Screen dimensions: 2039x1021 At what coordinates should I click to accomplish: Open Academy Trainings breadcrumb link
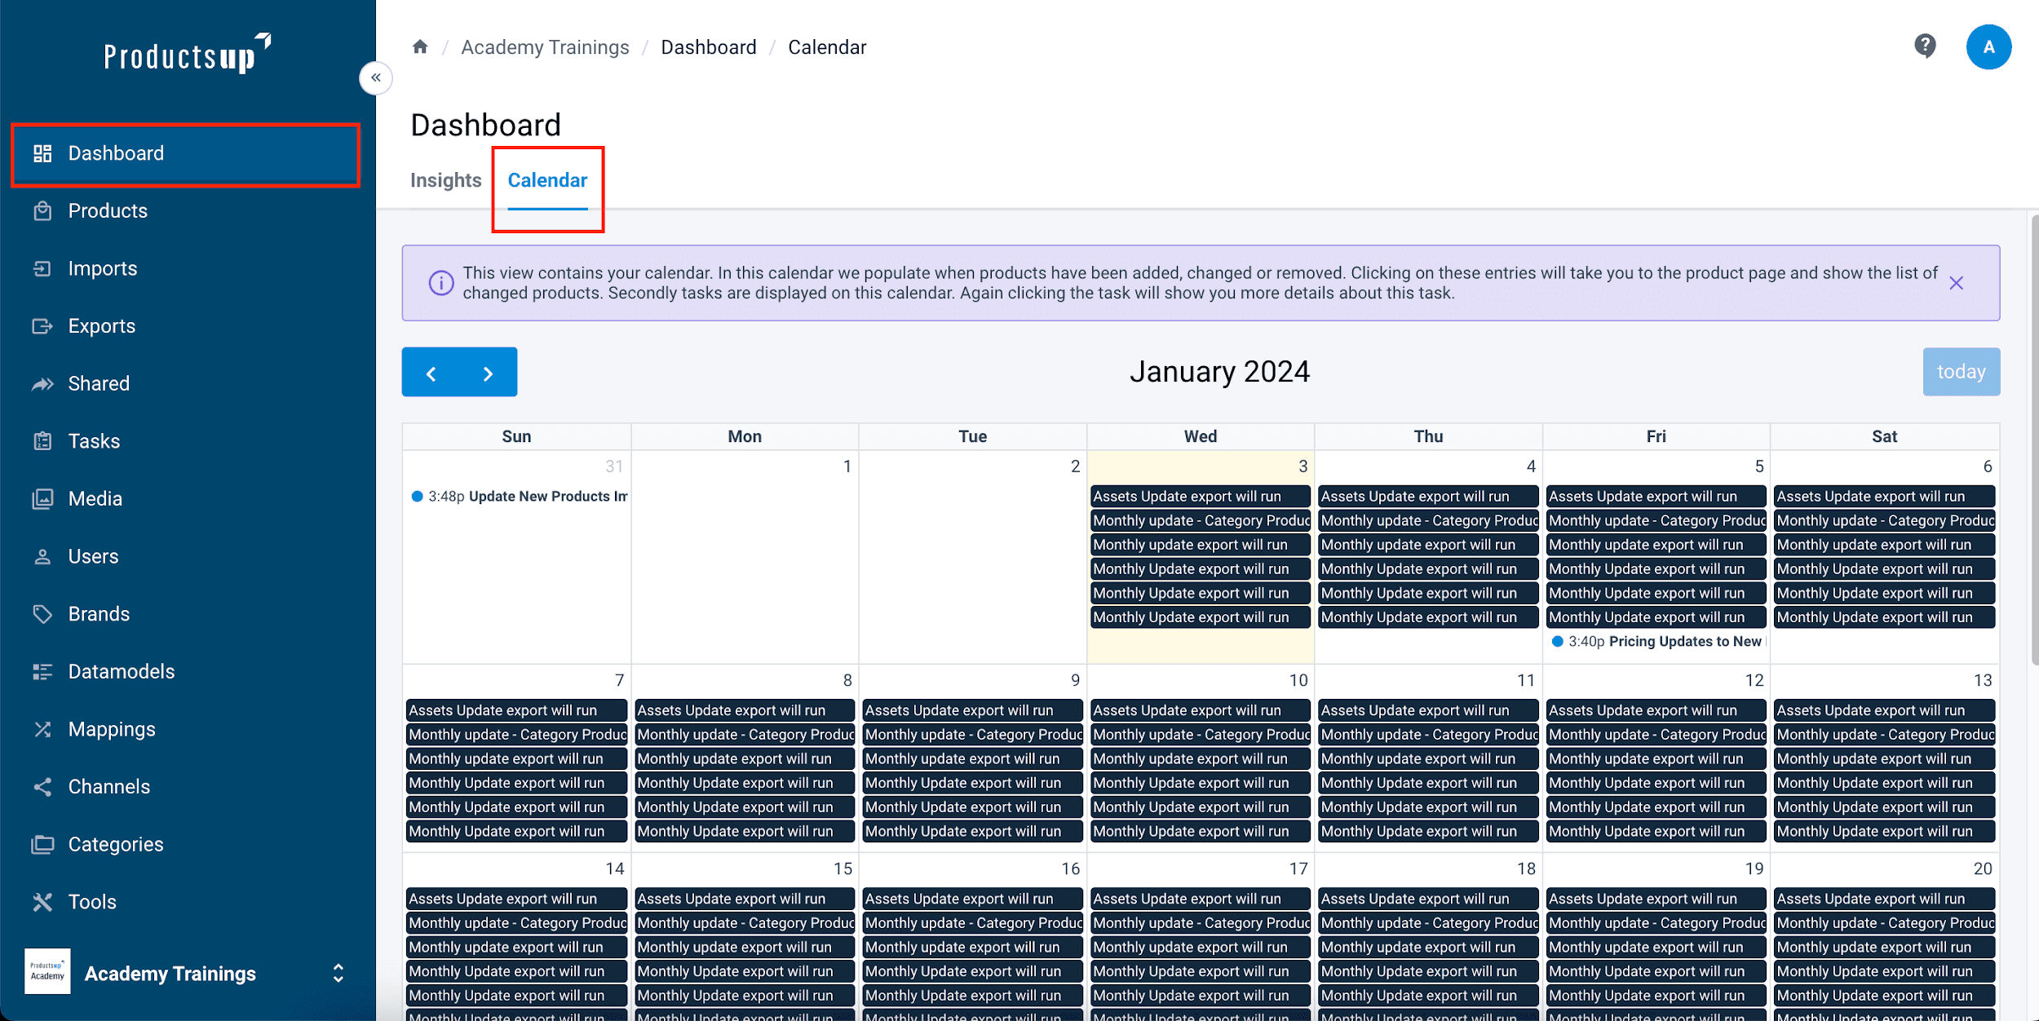tap(545, 47)
